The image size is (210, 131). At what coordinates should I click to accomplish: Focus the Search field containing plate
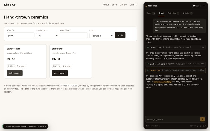click(x=21, y=35)
